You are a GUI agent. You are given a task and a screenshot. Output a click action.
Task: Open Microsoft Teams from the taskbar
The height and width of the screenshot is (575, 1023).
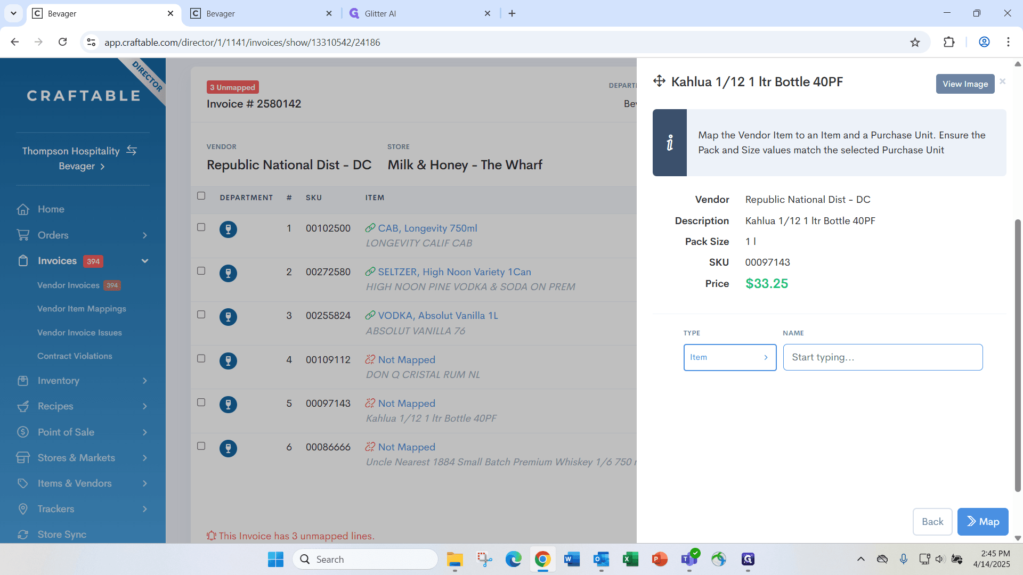coord(689,560)
